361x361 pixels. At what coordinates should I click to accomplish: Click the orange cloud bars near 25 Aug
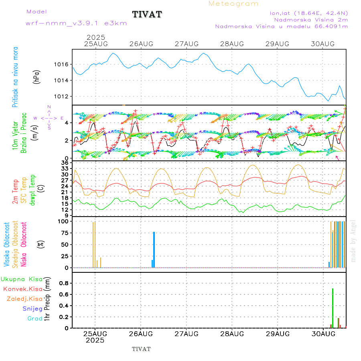coord(94,245)
